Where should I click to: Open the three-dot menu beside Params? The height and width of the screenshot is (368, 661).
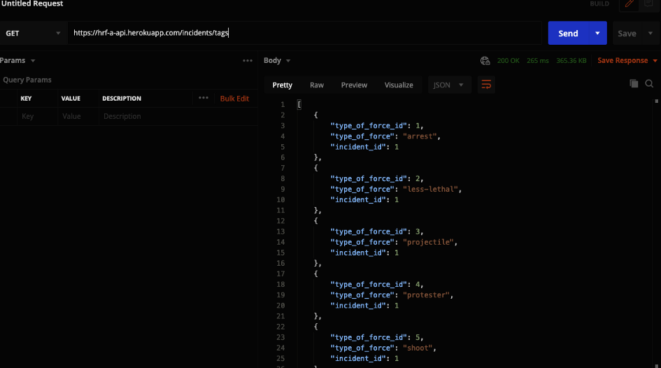click(248, 61)
